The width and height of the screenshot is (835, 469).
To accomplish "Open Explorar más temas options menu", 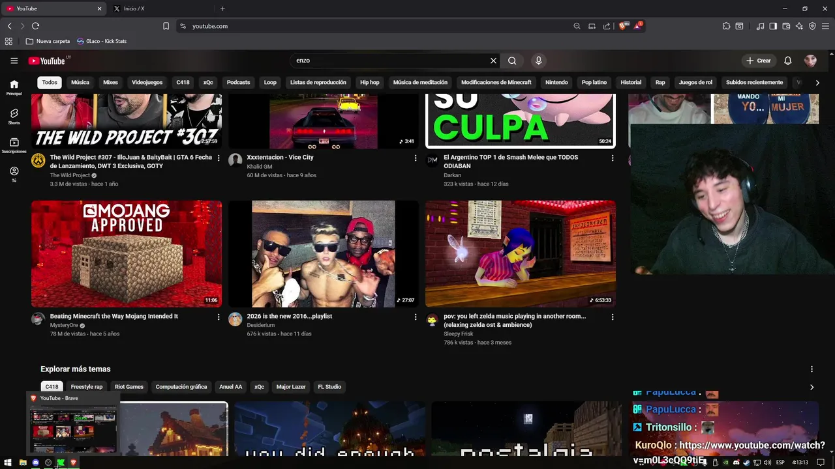I will (x=812, y=369).
